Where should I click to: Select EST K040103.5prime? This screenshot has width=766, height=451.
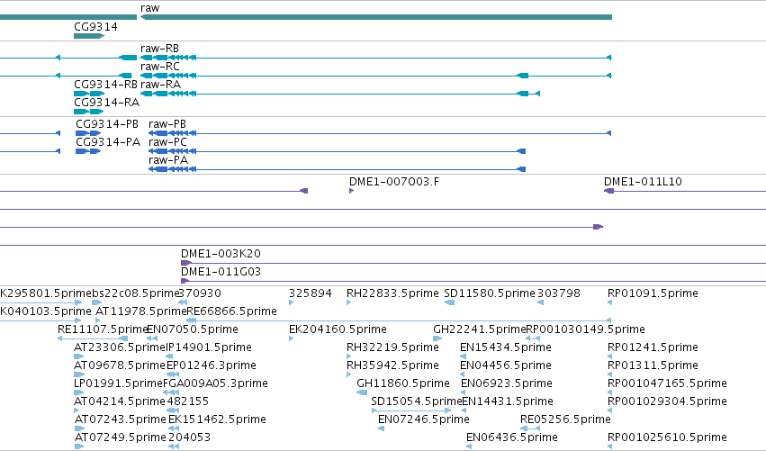click(45, 311)
